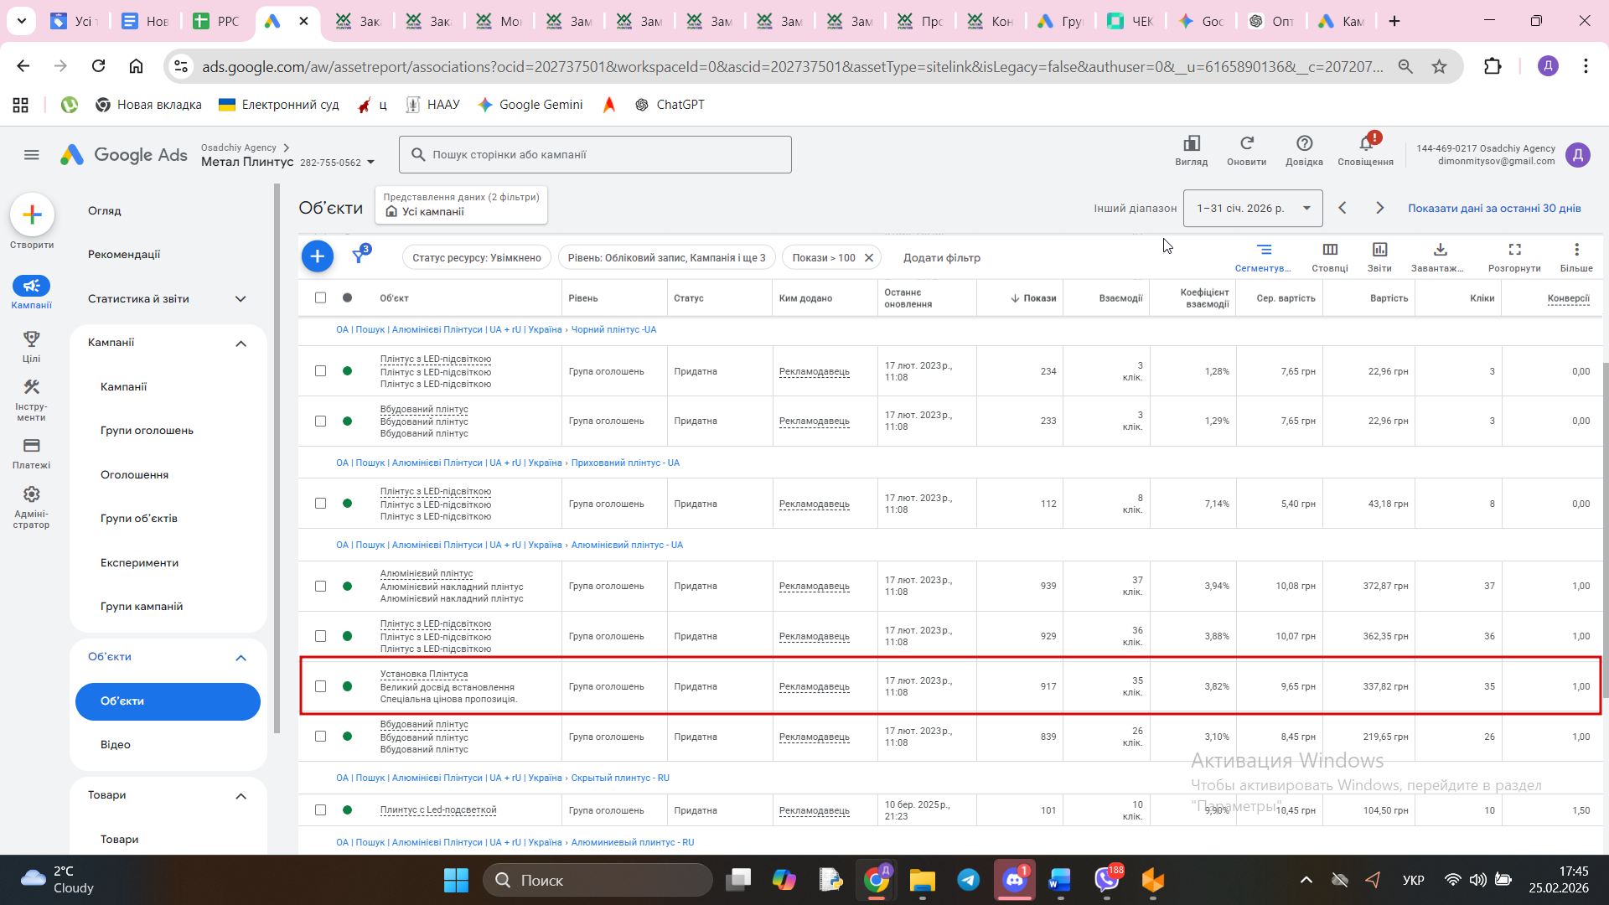This screenshot has height=905, width=1609.
Task: Open the date range dropdown
Action: pos(1252,209)
